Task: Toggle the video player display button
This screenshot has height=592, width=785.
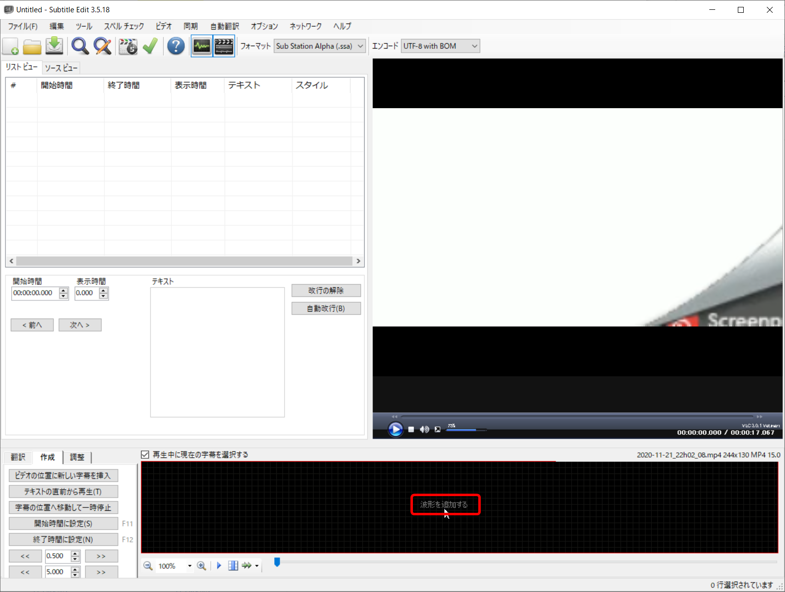Action: tap(224, 46)
